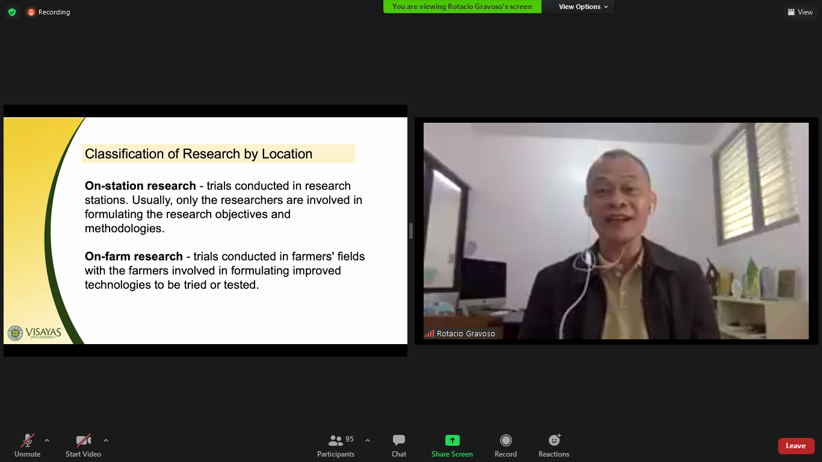Click the Visayas State University logo
Image resolution: width=822 pixels, height=462 pixels.
click(x=34, y=333)
